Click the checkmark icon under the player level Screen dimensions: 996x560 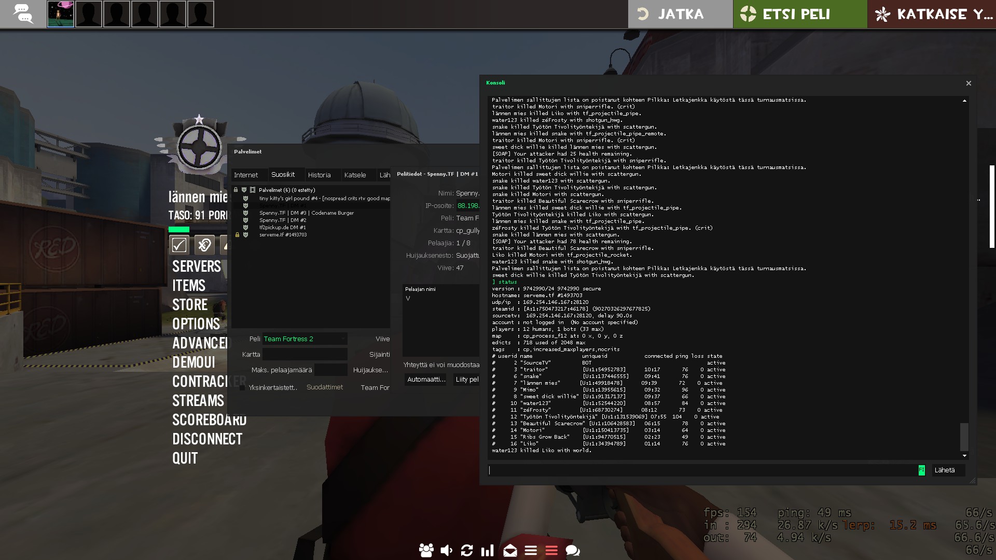pos(179,245)
